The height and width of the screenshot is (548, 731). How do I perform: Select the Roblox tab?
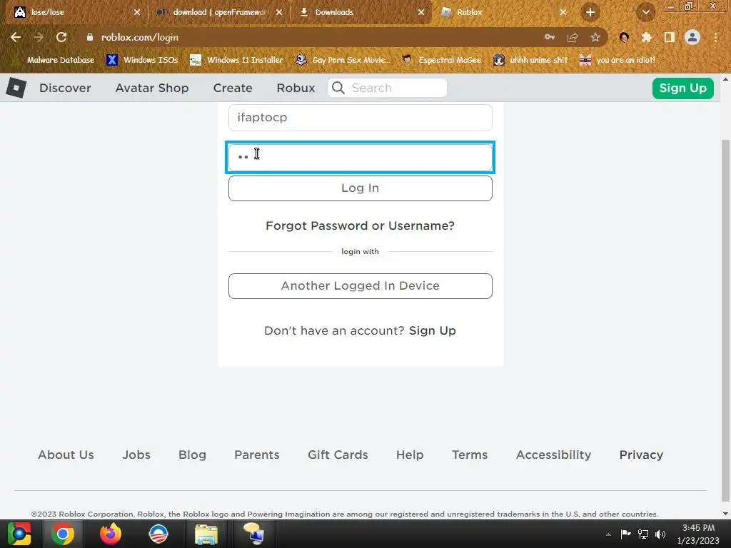coord(502,12)
